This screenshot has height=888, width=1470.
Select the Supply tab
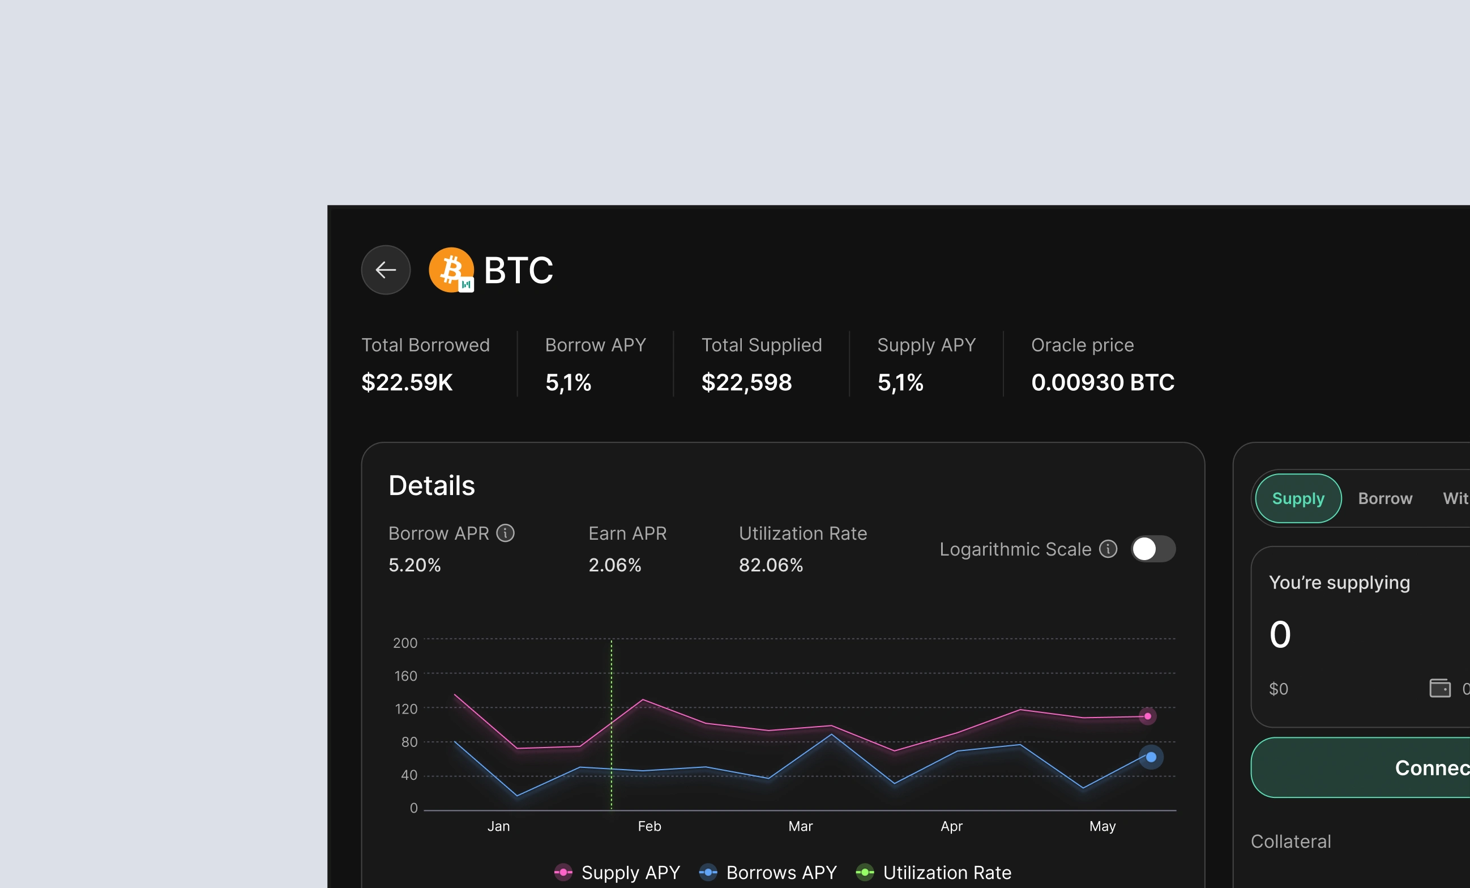pos(1298,498)
